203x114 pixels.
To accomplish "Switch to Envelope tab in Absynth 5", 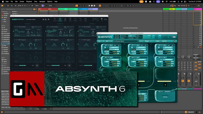I will point(131,38).
